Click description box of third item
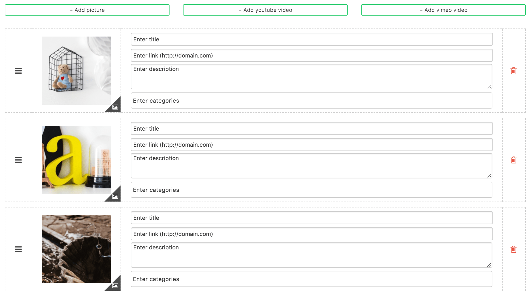 coord(312,255)
